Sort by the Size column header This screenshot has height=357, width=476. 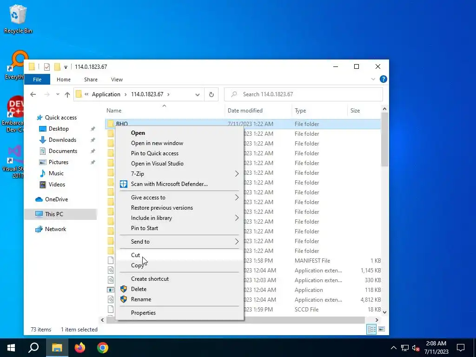364,111
